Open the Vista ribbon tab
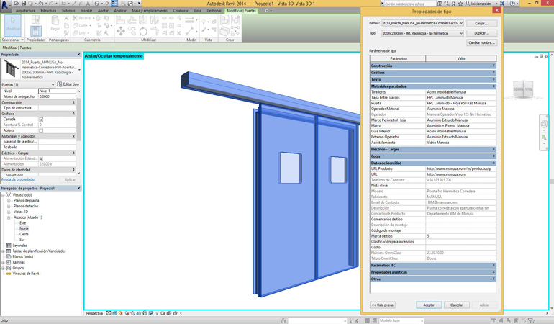 198,11
